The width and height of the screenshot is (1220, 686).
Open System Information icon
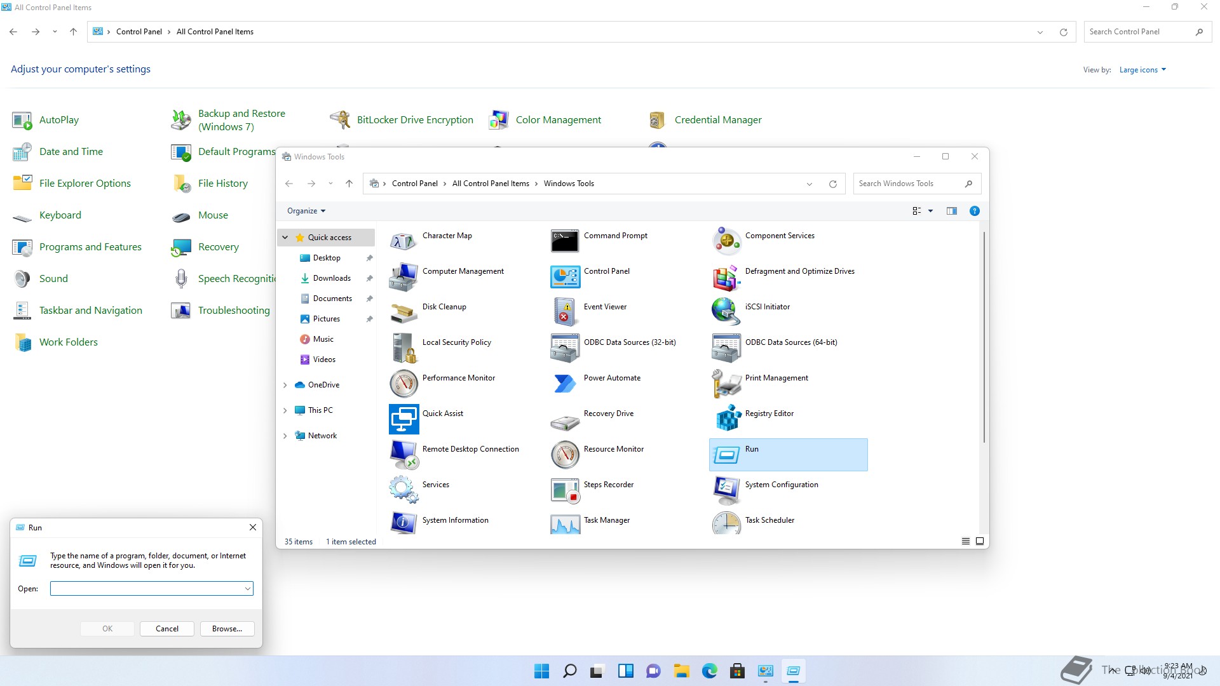click(x=403, y=523)
